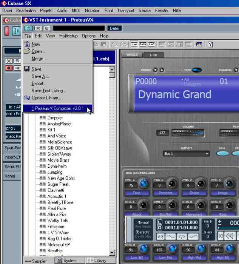Image resolution: width=239 pixels, height=264 pixels.
Task: Switch to the 1-16 tab
Action: point(153,55)
